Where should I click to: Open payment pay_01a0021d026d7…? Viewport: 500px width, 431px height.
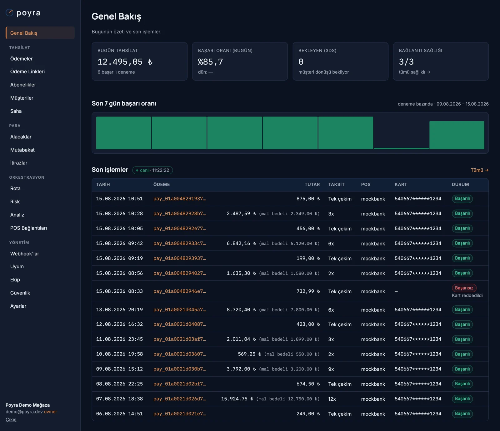(179, 399)
